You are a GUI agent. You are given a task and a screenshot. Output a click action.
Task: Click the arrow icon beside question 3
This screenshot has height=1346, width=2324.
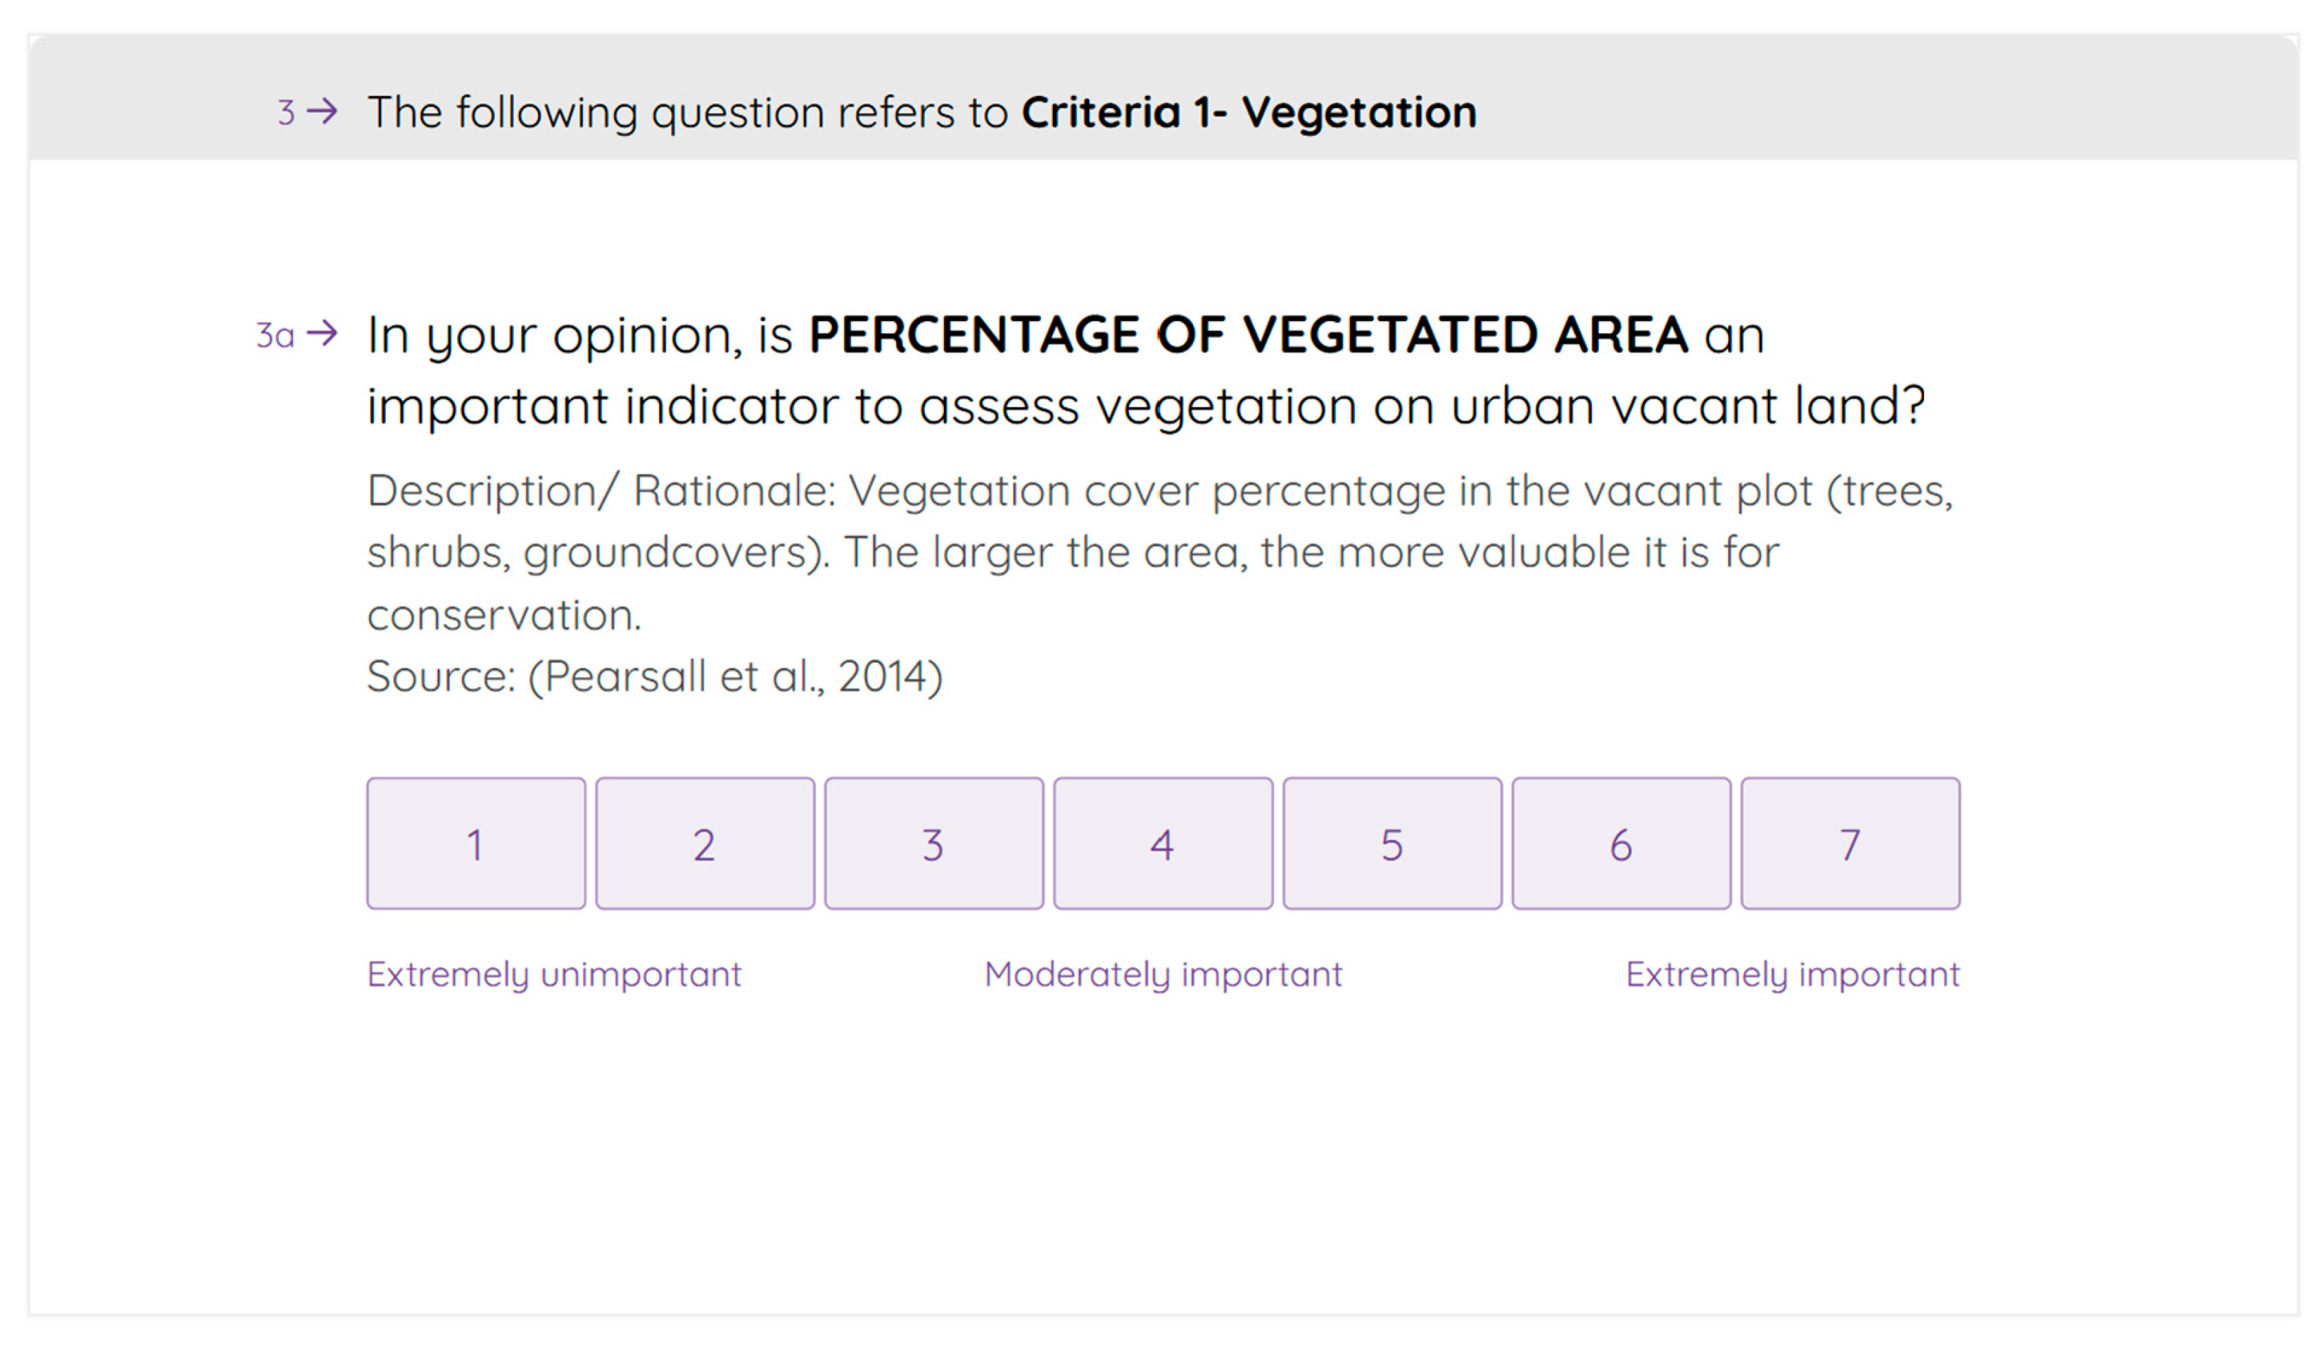[322, 112]
